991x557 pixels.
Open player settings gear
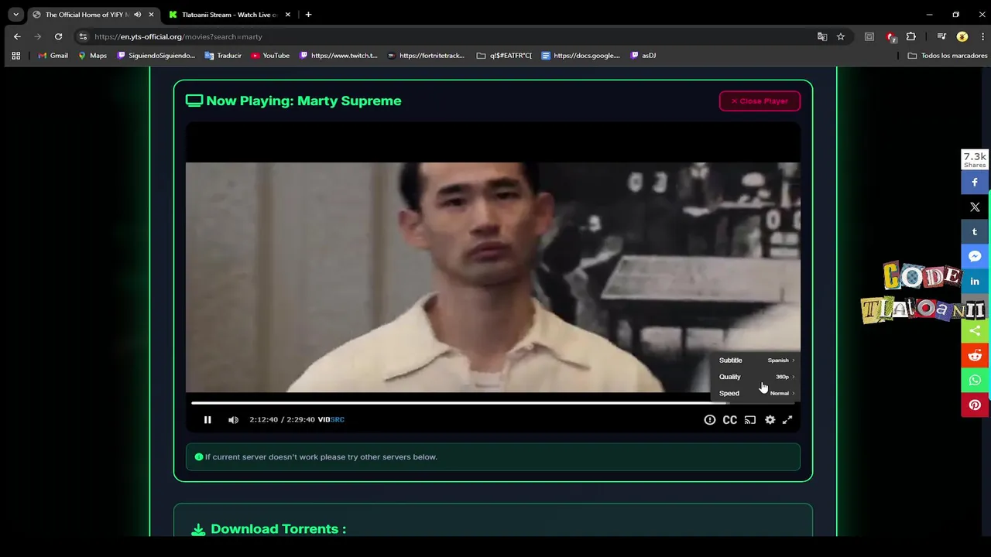[770, 419]
